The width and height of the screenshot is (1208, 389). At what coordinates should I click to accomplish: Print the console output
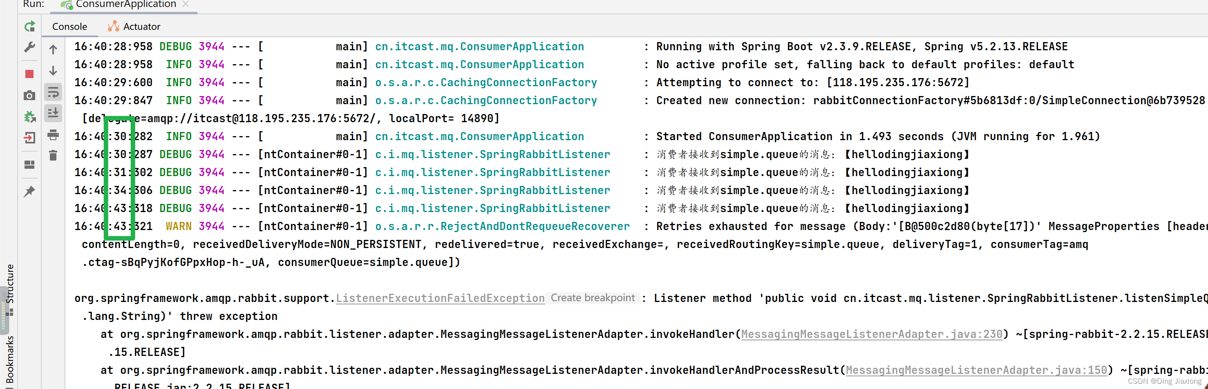point(53,135)
